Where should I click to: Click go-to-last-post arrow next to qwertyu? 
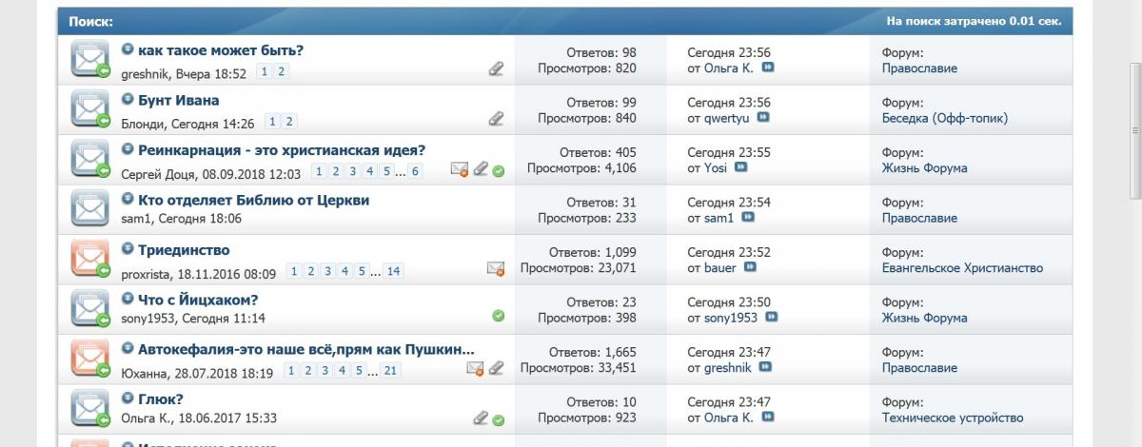(x=762, y=118)
